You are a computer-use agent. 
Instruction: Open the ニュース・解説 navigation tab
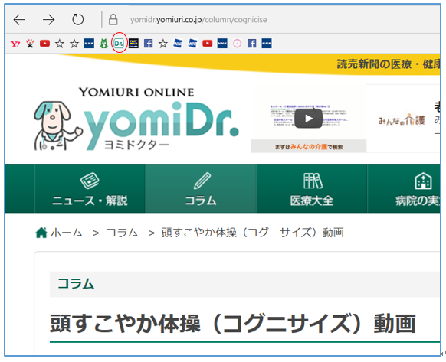click(x=90, y=188)
